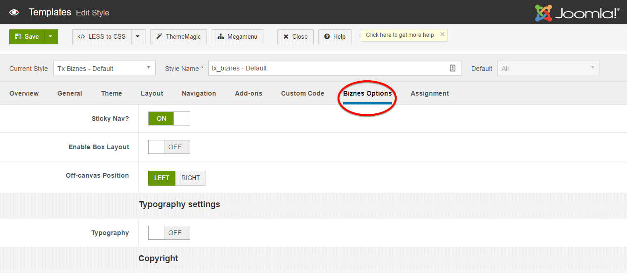This screenshot has width=627, height=278.
Task: Toggle the Sticky Nav switch
Action: [x=169, y=118]
